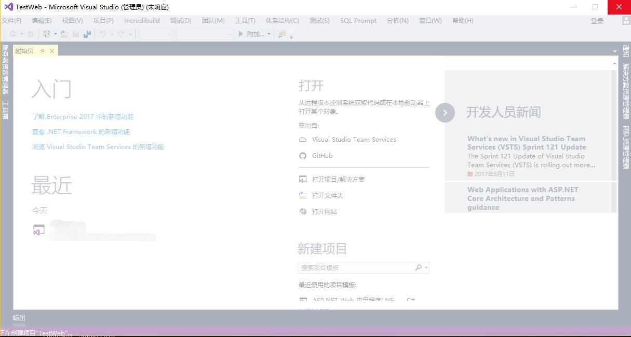This screenshot has width=631, height=337.
Task: Open the 调试(D) menu
Action: pos(181,21)
